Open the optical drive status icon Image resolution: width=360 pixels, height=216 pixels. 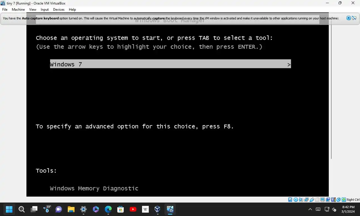(x=296, y=200)
